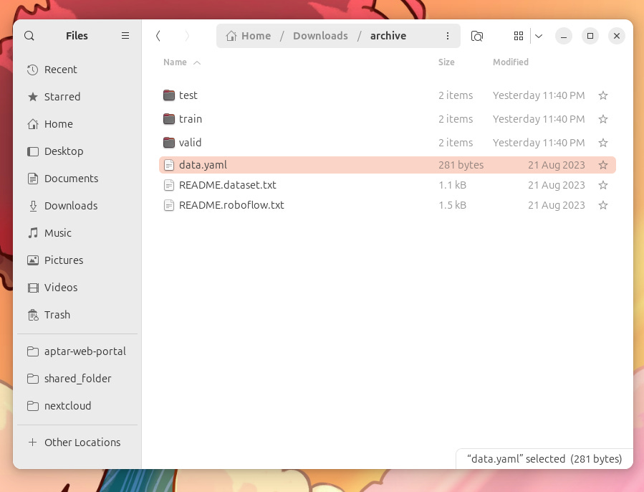Toggle the Name column sort order
Image resolution: width=644 pixels, height=492 pixels.
[181, 62]
